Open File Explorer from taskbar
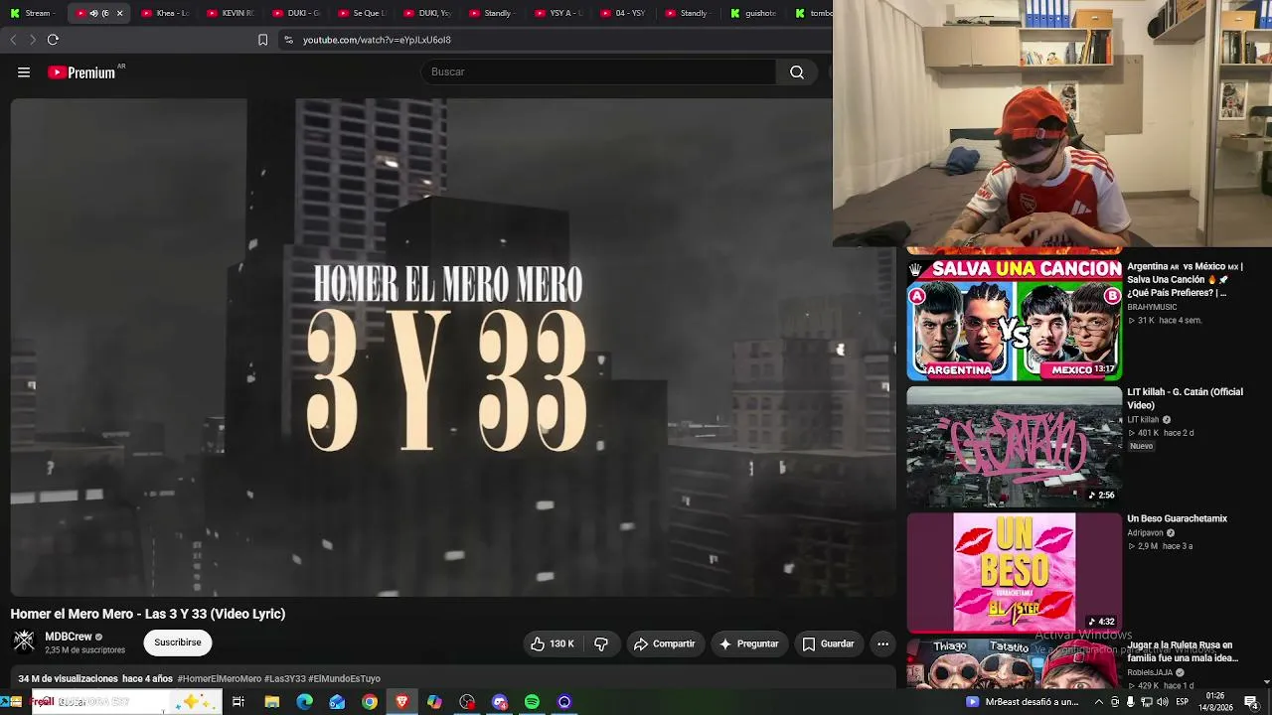 (271, 702)
